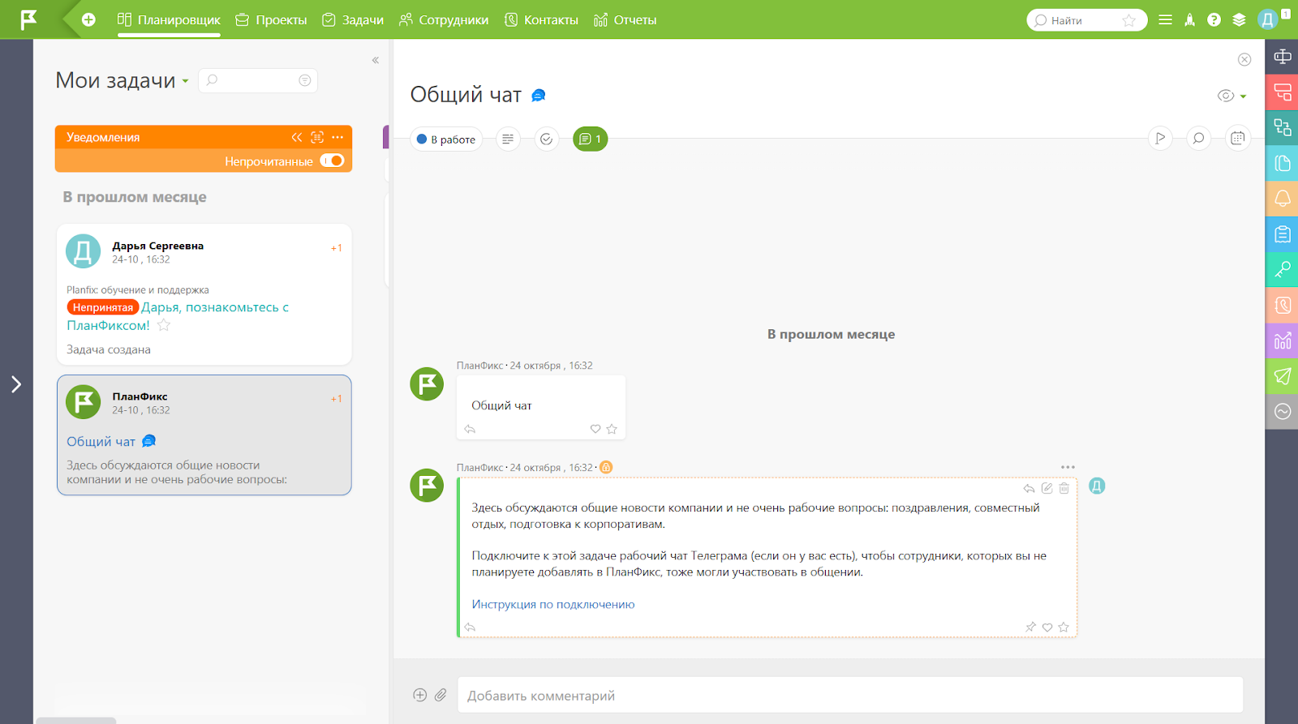This screenshot has width=1298, height=724.
Task: Open the user profile avatar in the header
Action: tap(1268, 20)
